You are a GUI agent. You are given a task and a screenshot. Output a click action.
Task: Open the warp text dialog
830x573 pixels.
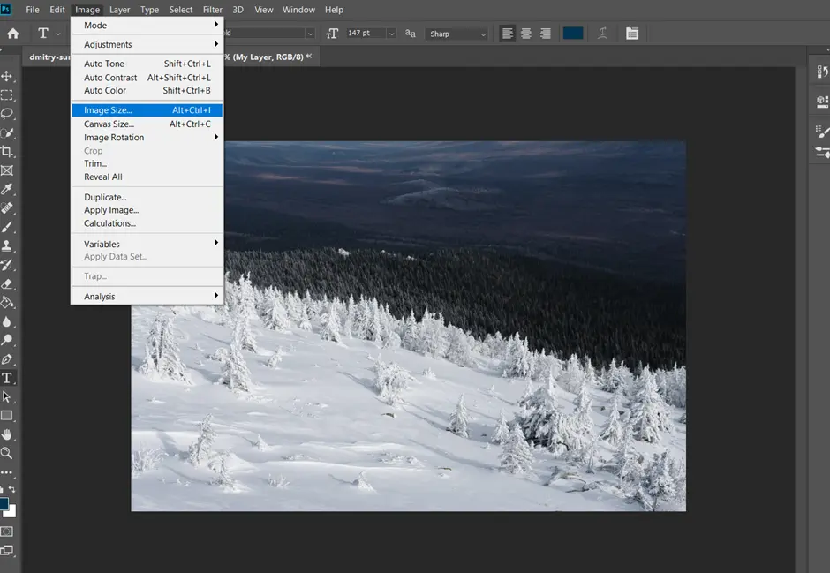pos(603,33)
